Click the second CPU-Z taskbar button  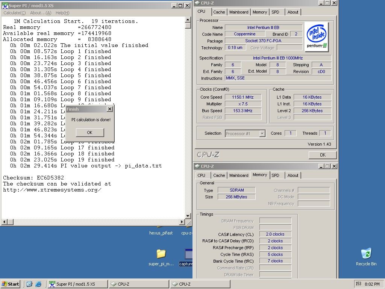200,284
